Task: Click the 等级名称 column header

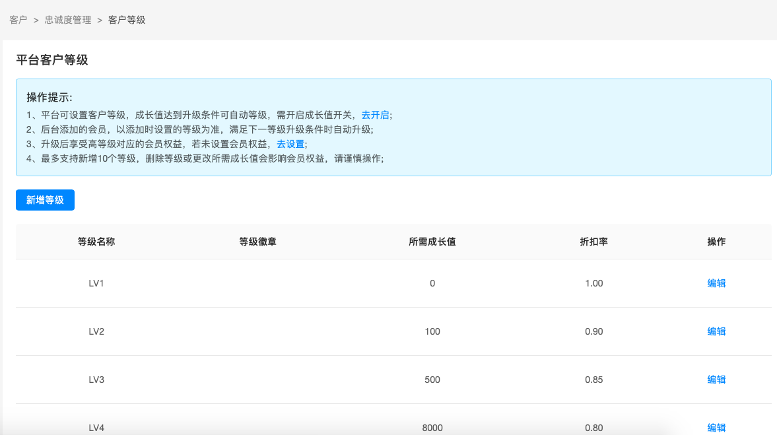Action: (x=96, y=242)
